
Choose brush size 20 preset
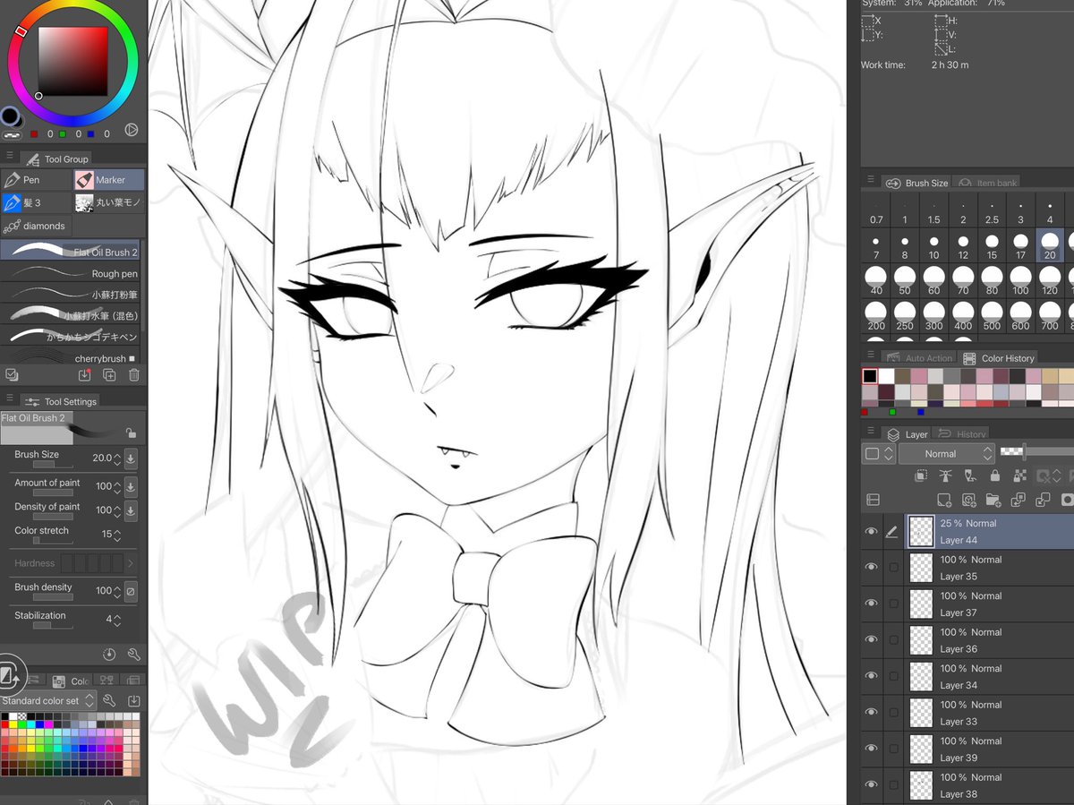tap(1050, 245)
